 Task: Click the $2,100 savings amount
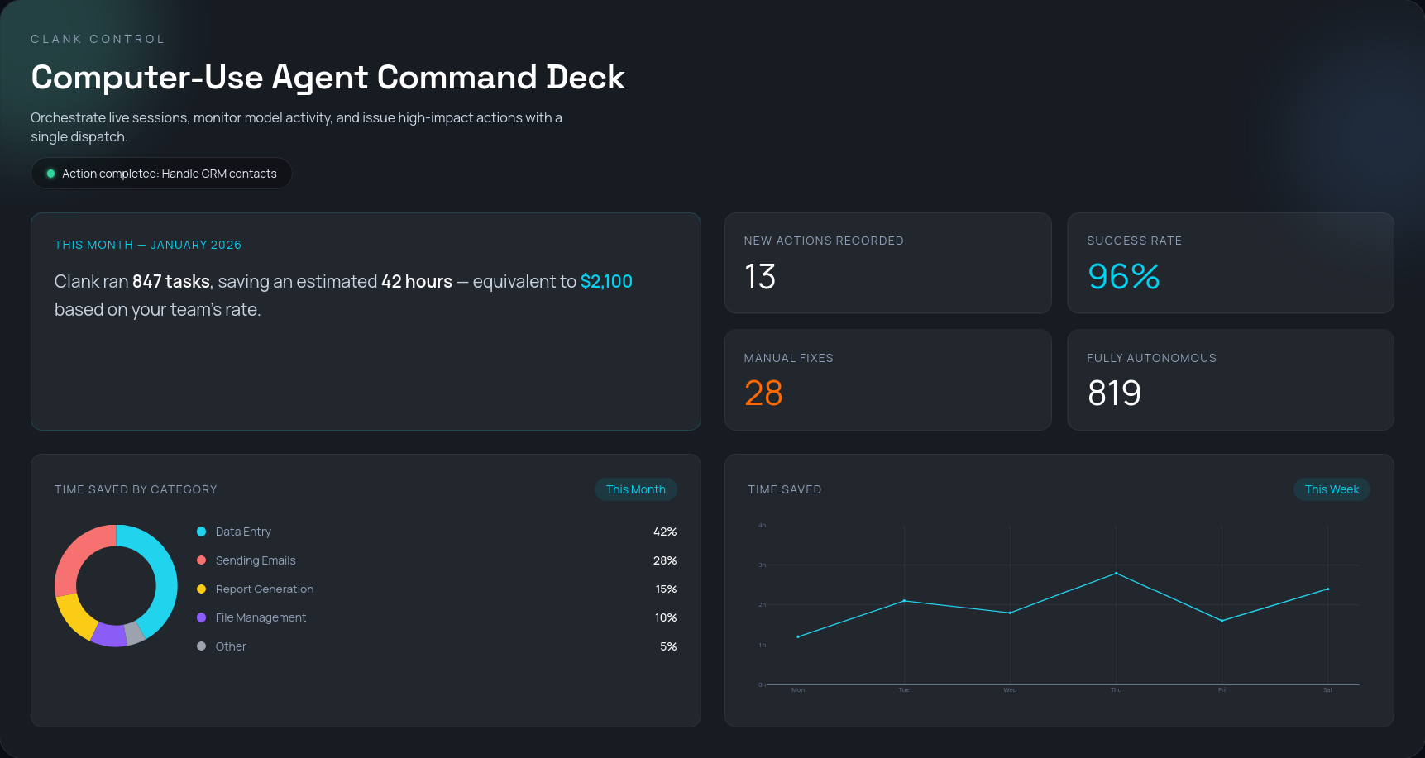(606, 281)
